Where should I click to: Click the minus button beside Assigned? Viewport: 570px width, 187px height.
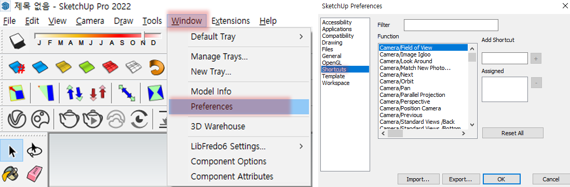coord(536,83)
